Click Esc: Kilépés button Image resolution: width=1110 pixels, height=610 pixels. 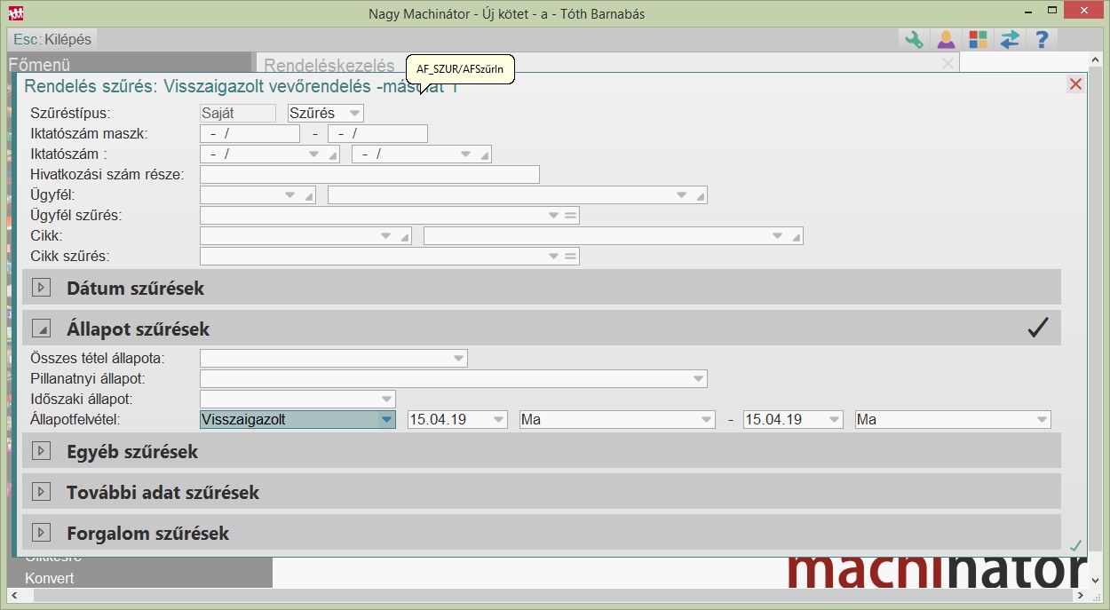(53, 39)
